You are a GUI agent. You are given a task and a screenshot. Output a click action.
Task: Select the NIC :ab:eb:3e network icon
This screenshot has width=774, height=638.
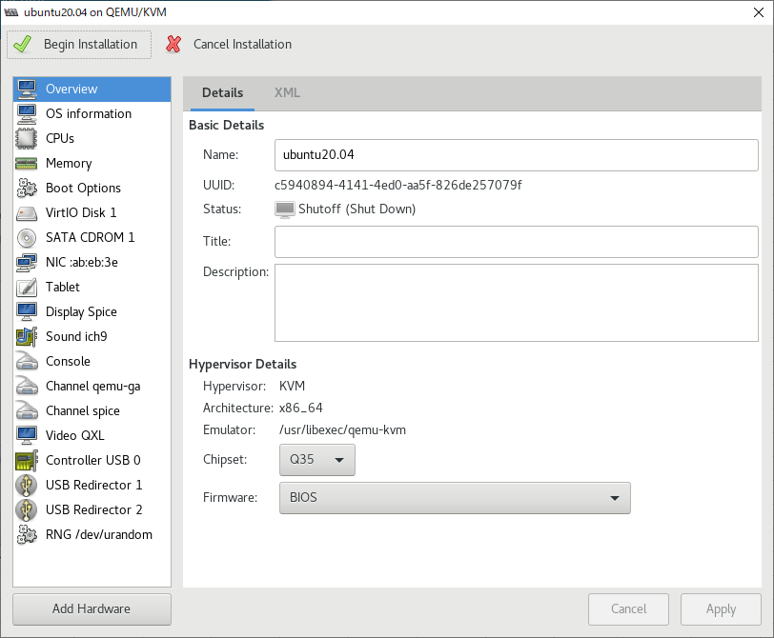tap(27, 262)
